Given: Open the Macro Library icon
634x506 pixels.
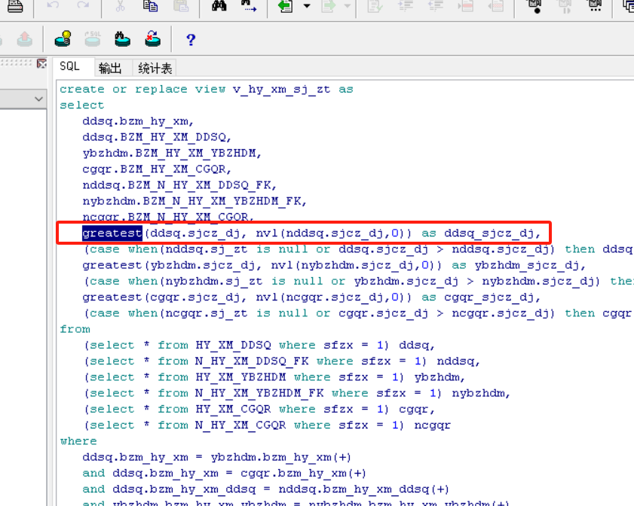Looking at the screenshot, I should pyautogui.click(x=595, y=7).
